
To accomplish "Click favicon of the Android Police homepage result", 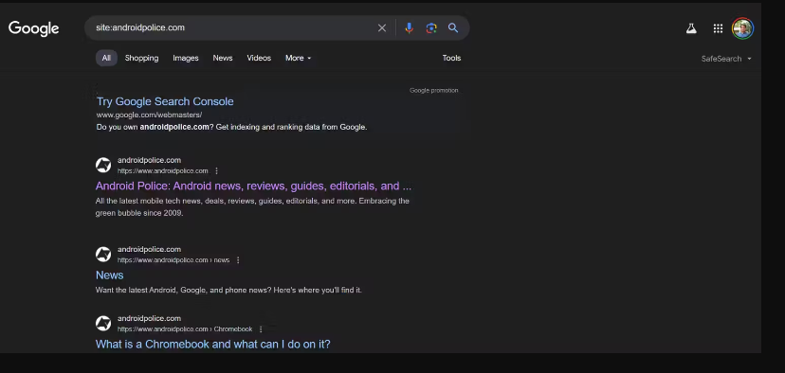I will [x=103, y=165].
